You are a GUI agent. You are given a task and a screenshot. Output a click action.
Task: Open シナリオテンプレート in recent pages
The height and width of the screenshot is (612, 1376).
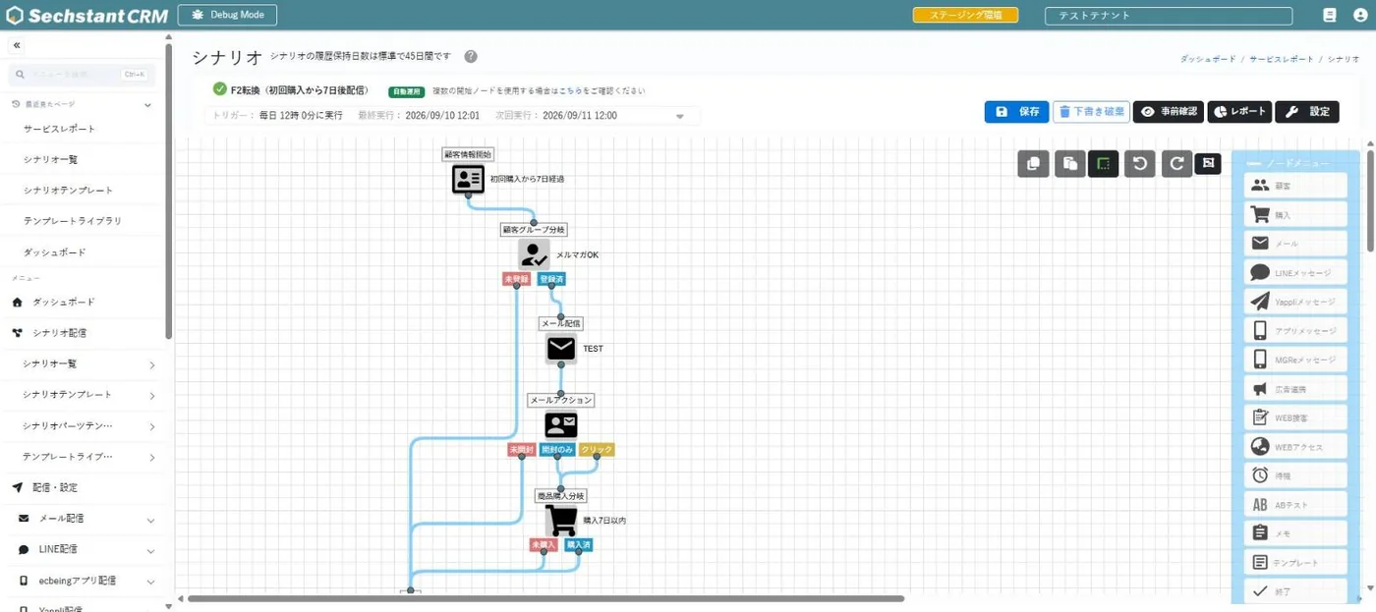[69, 191]
